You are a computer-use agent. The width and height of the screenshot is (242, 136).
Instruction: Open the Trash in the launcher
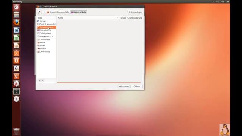pyautogui.click(x=16, y=131)
